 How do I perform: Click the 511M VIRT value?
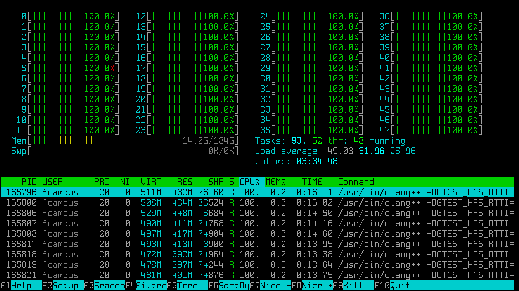(x=151, y=192)
